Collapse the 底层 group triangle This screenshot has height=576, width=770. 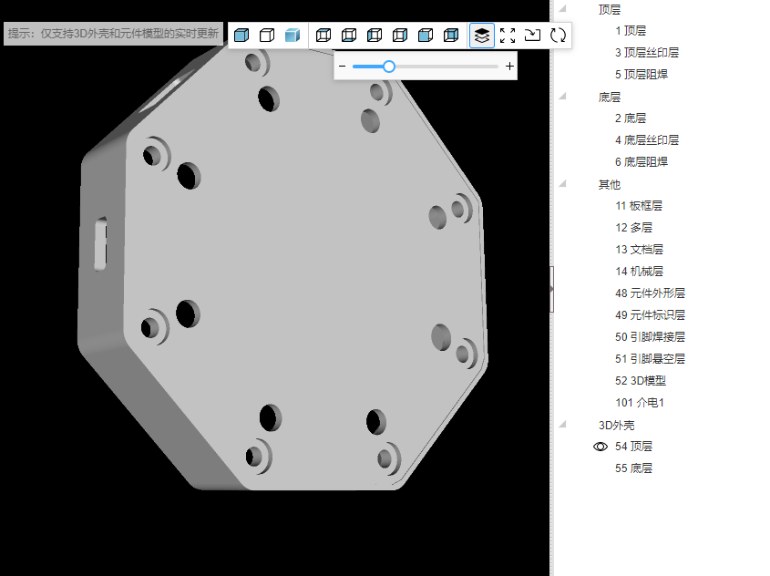563,97
